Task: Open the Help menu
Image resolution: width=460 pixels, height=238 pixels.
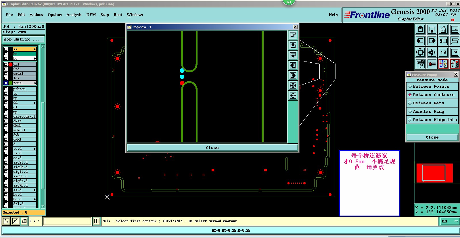Action: tap(333, 15)
